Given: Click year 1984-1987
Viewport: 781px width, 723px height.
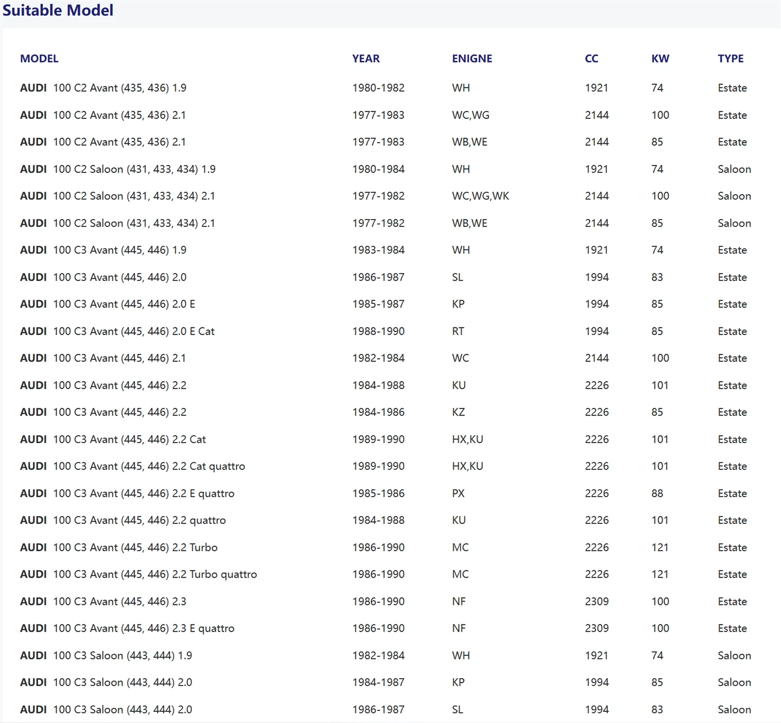Looking at the screenshot, I should [378, 683].
